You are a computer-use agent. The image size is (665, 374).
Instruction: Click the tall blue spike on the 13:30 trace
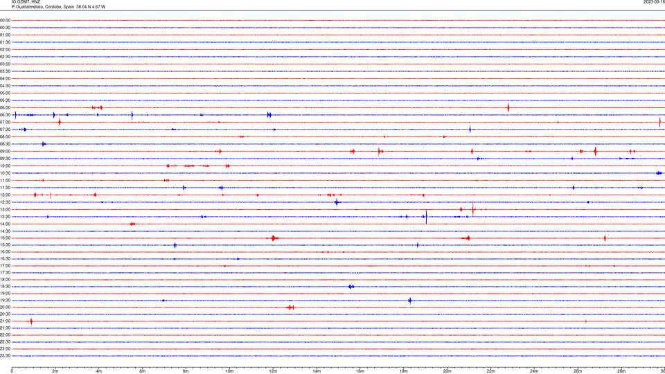[x=426, y=217]
